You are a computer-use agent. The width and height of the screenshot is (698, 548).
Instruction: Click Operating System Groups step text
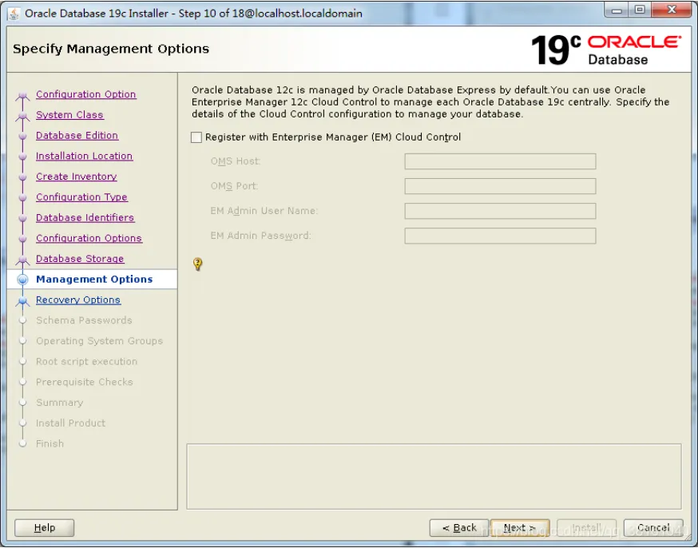(99, 340)
